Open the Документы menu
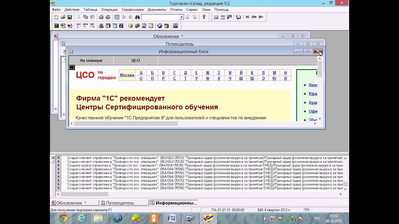Screen dimensions: 399x224 [x=157, y=10]
